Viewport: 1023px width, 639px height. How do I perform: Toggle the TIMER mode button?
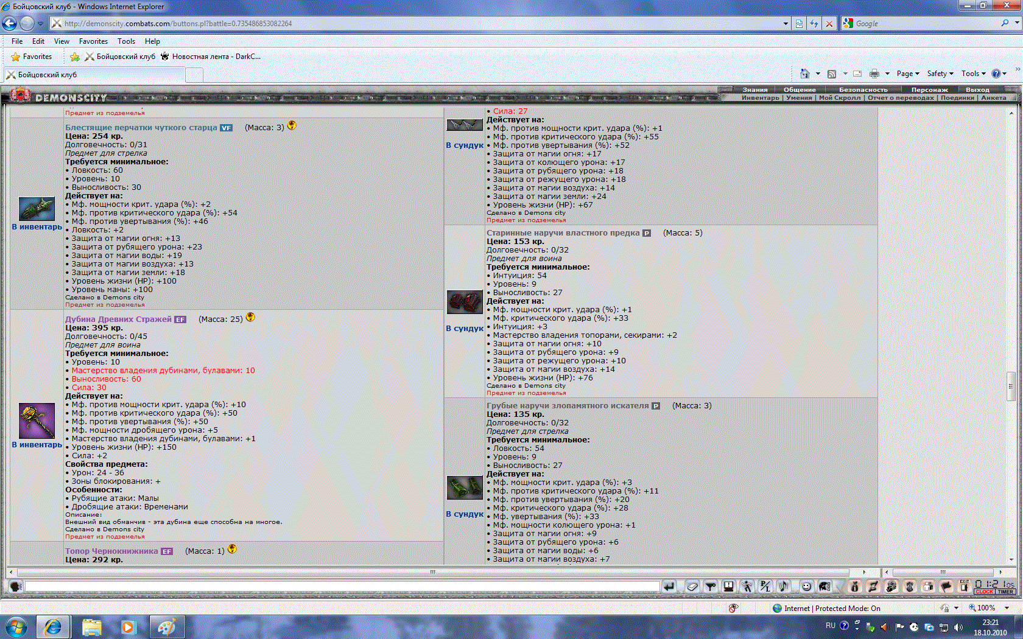click(x=1005, y=592)
